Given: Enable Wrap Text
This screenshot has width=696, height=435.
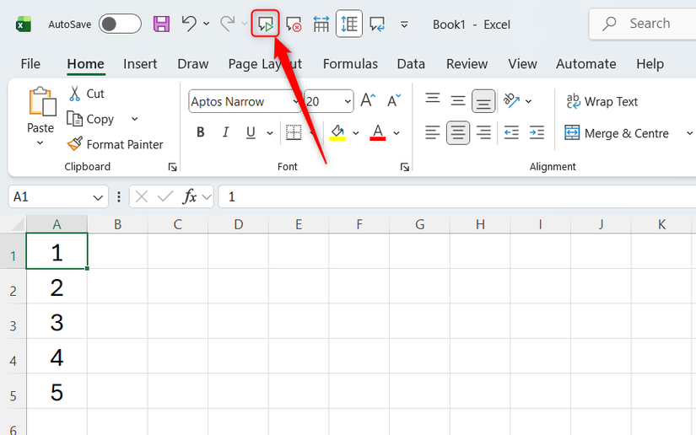Looking at the screenshot, I should [x=602, y=101].
